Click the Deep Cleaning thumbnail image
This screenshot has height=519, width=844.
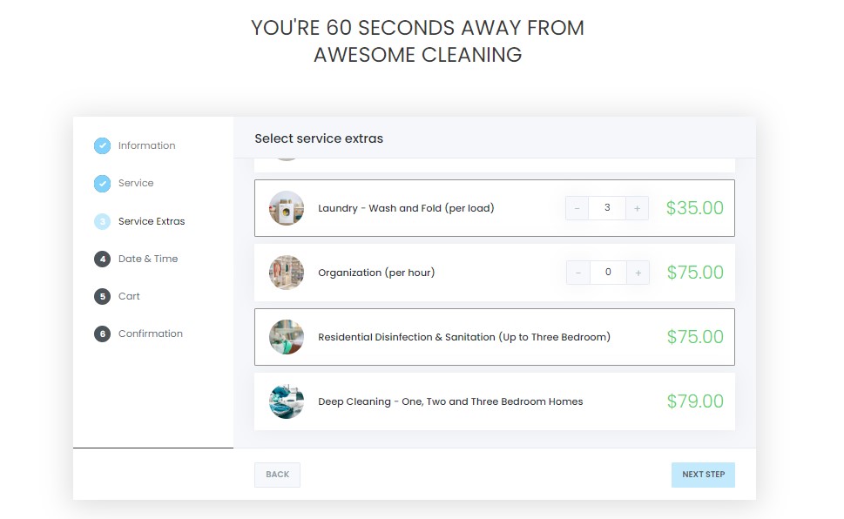[287, 401]
